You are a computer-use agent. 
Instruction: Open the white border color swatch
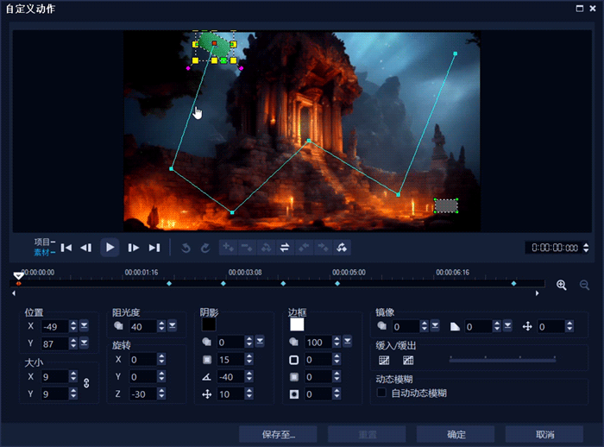297,324
